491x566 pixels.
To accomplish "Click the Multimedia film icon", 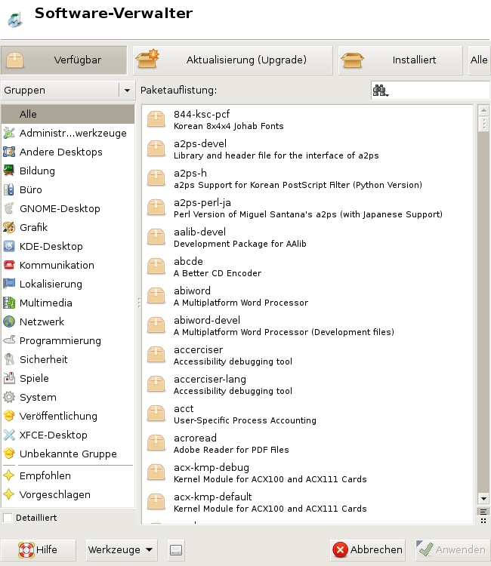I will tap(9, 303).
